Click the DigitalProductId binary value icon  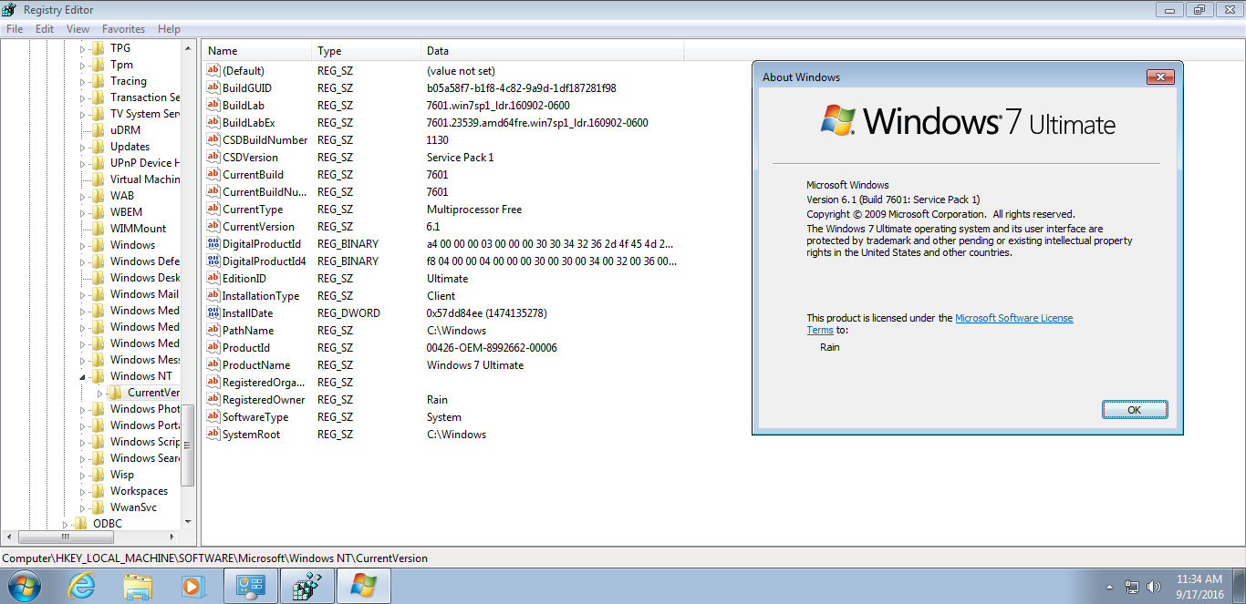pyautogui.click(x=213, y=244)
